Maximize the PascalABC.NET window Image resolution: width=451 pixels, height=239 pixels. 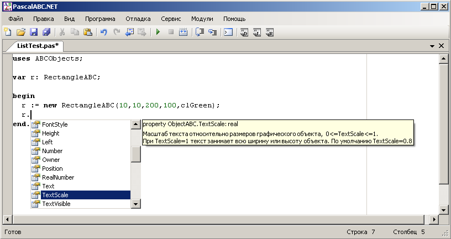coord(434,7)
